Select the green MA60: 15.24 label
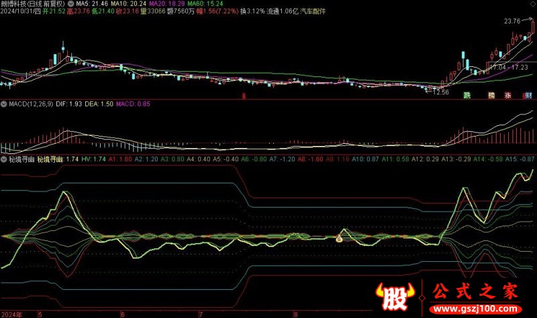Viewport: 537px width, 318px height. tap(205, 4)
